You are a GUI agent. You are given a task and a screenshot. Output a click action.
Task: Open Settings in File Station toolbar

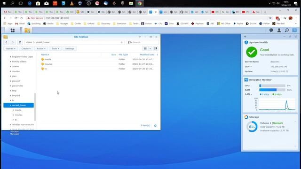pyautogui.click(x=70, y=48)
